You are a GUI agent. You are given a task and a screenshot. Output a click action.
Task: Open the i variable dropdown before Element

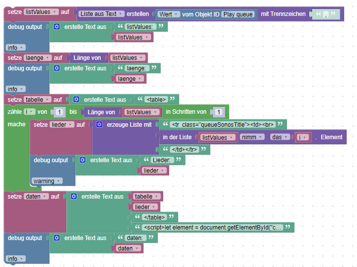(303, 137)
